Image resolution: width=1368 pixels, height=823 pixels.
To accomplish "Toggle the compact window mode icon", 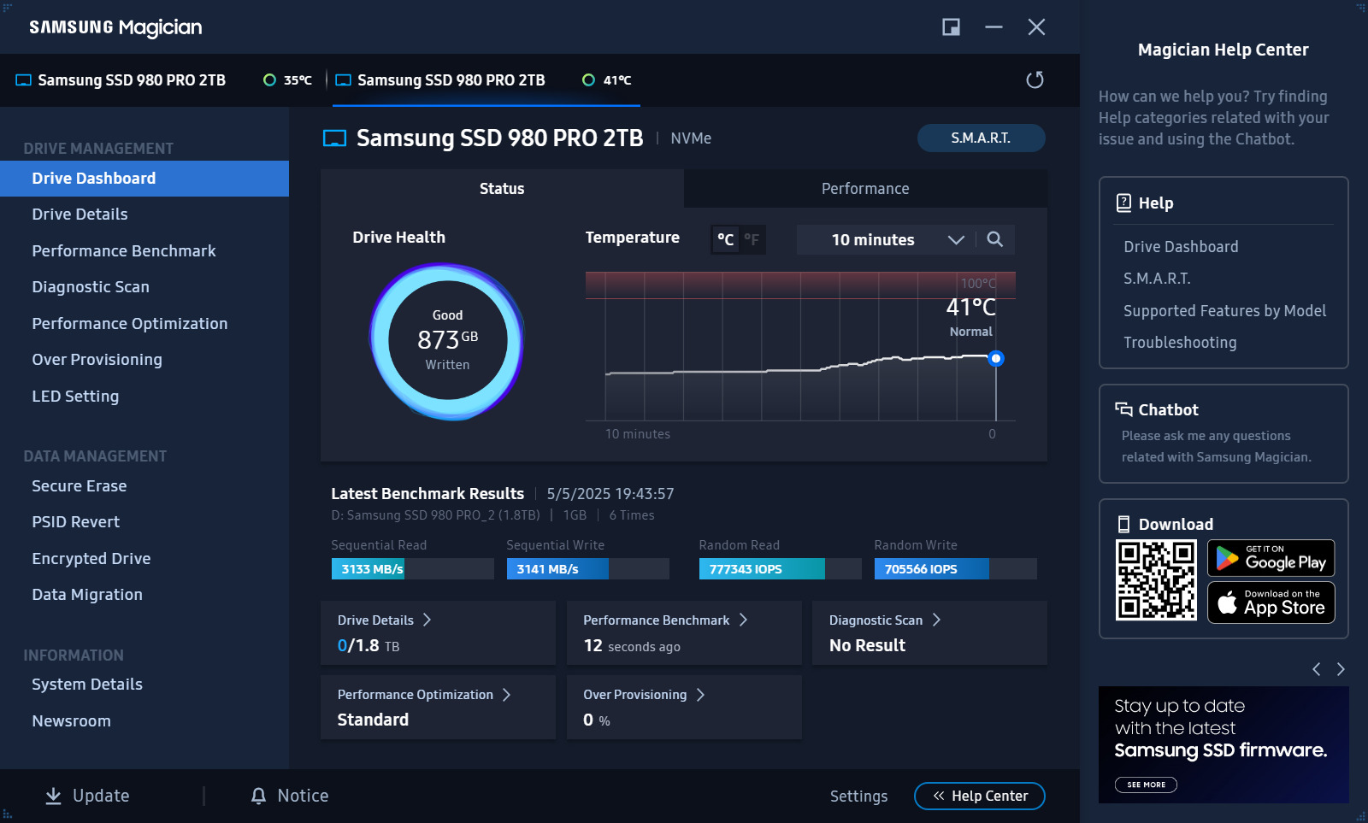I will (x=951, y=27).
